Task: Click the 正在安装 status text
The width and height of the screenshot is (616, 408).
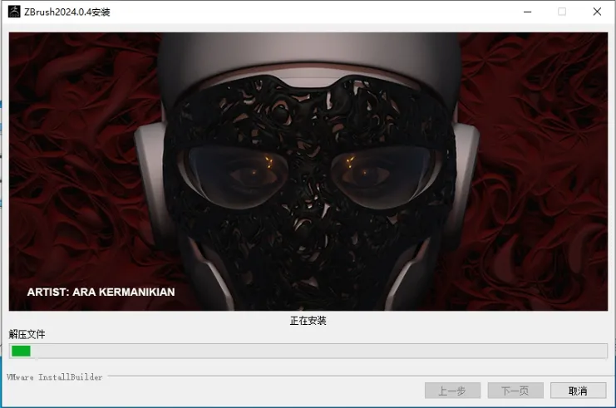Action: click(308, 321)
